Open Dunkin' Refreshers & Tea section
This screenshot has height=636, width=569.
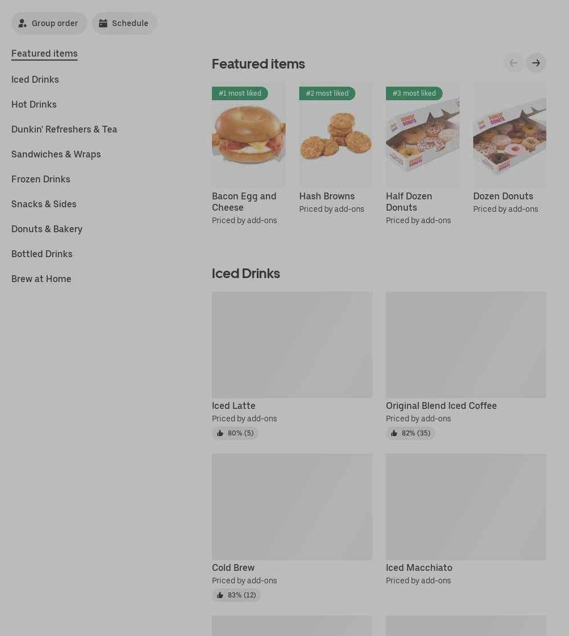pyautogui.click(x=64, y=129)
